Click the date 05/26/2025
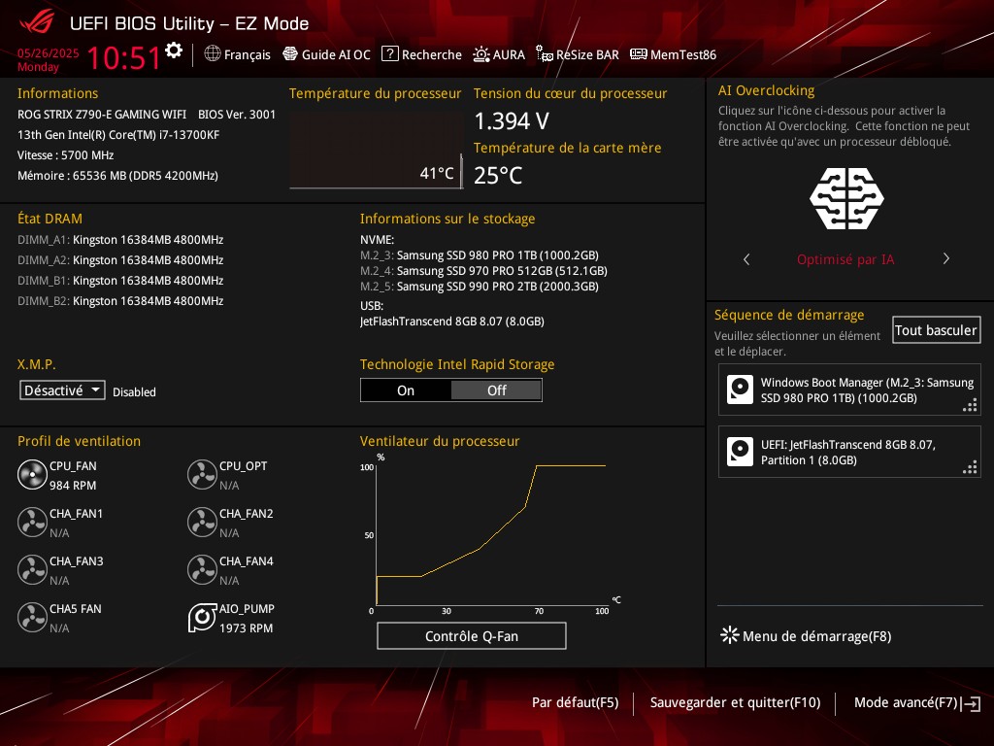994x746 pixels. coord(49,53)
